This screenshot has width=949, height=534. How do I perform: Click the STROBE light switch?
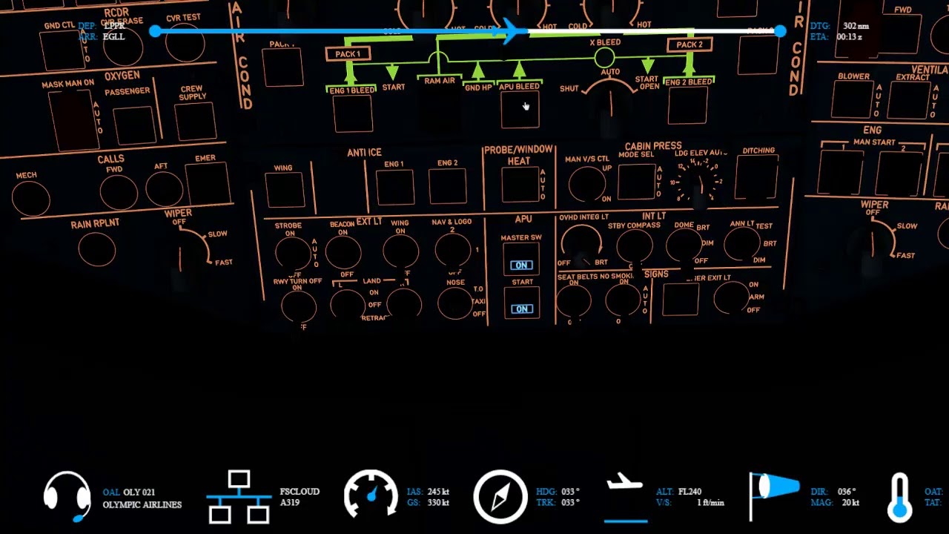click(x=294, y=254)
